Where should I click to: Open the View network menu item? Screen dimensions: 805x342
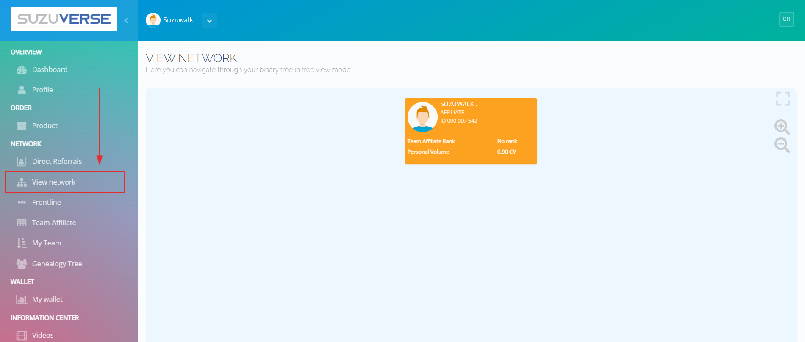pyautogui.click(x=54, y=182)
